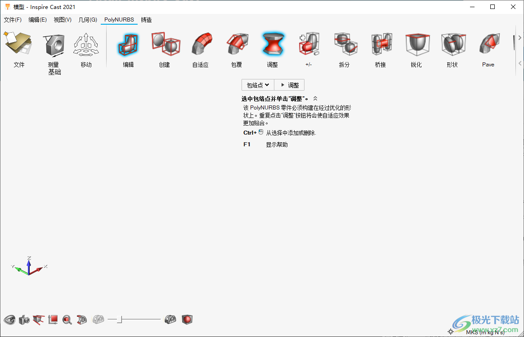524x337 pixels.
Task: Click the ▶ 调整 run button
Action: 289,85
